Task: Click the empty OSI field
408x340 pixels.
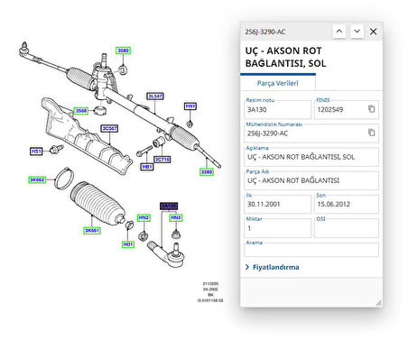Action: [347, 228]
